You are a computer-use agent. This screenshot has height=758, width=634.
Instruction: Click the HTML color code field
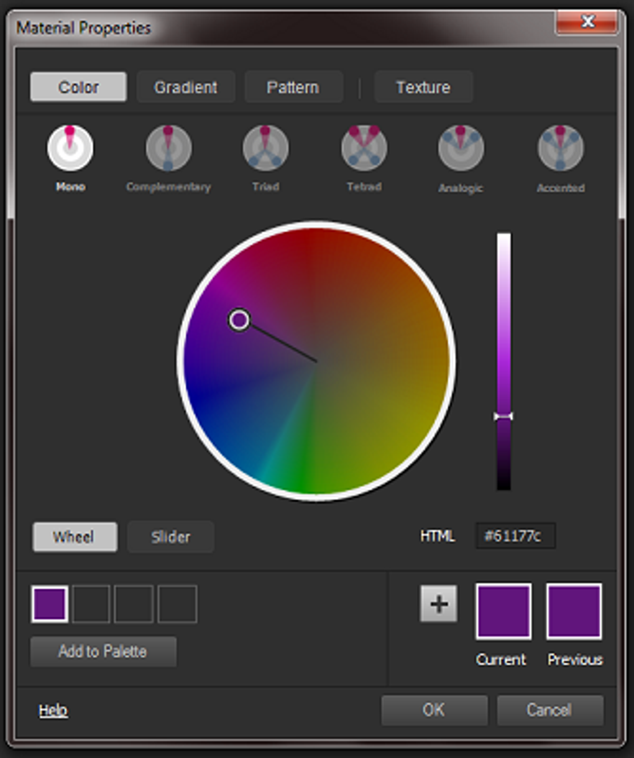pyautogui.click(x=515, y=536)
